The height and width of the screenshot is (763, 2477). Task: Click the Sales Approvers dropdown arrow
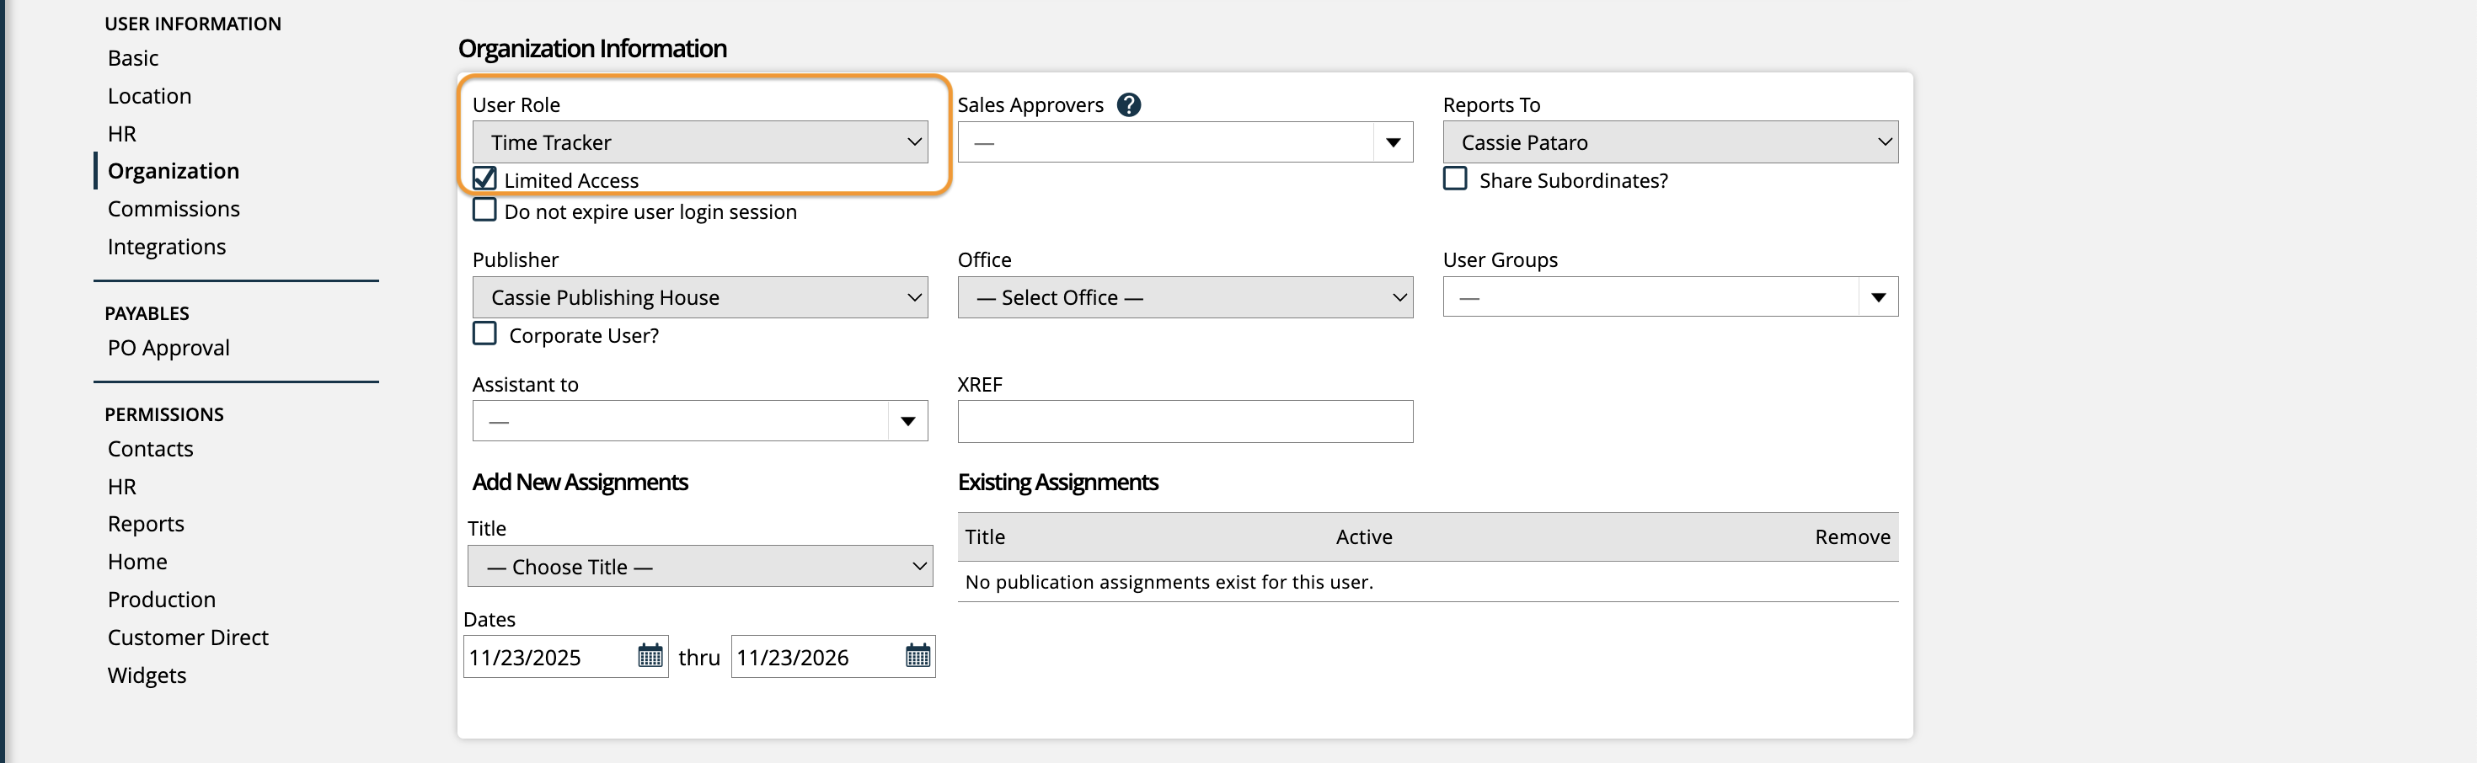click(x=1391, y=143)
